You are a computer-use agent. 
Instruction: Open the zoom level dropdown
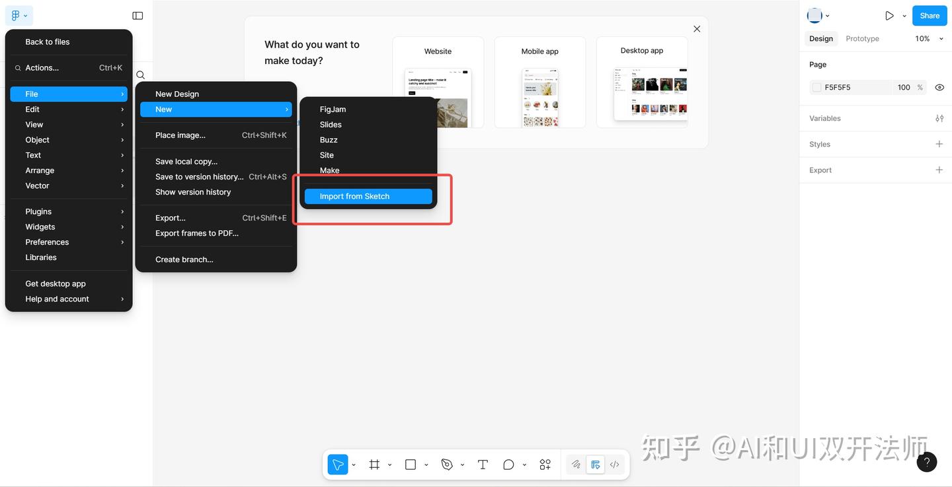(928, 38)
